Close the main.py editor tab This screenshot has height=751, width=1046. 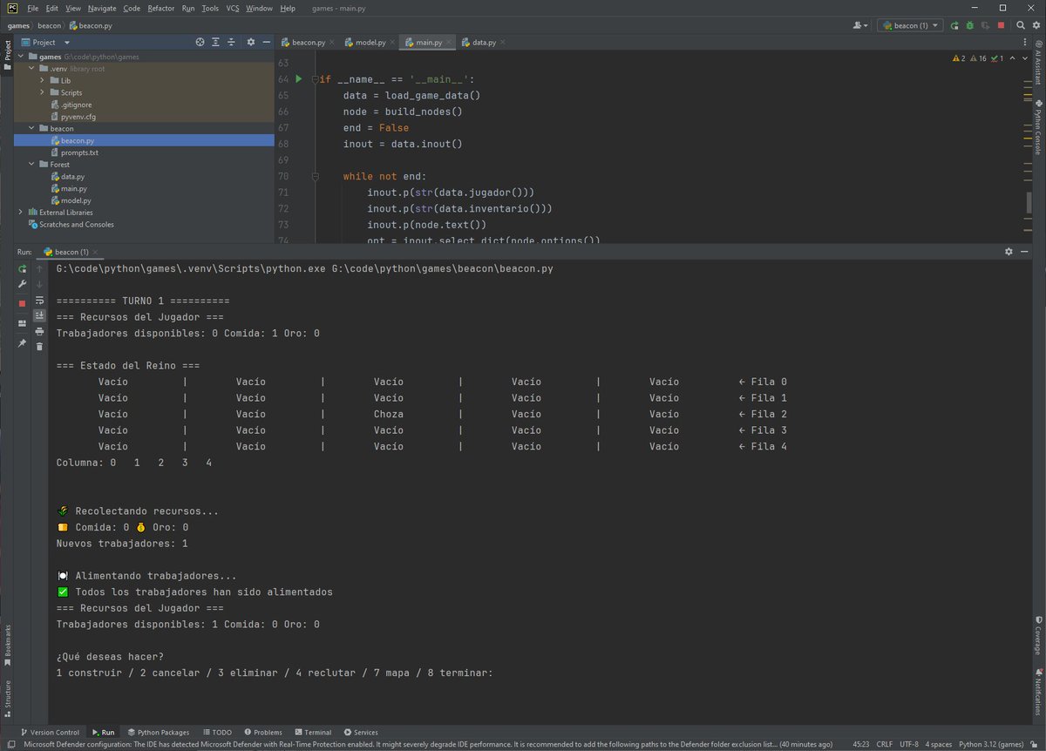coord(450,42)
